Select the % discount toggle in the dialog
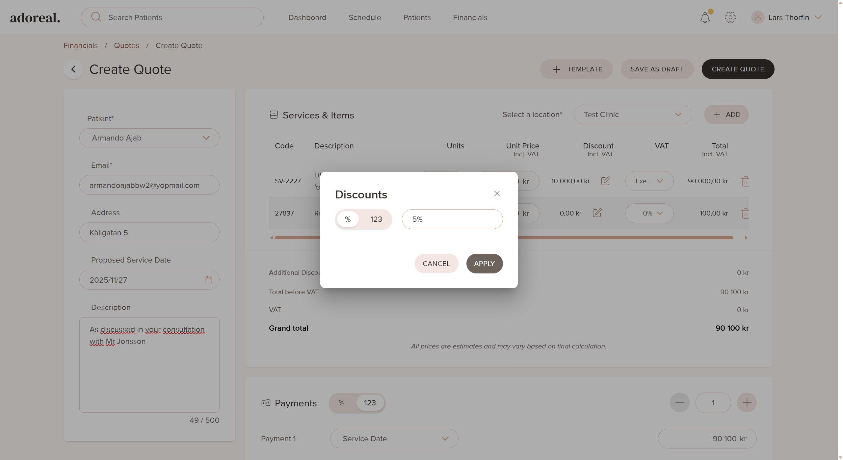 pyautogui.click(x=348, y=219)
